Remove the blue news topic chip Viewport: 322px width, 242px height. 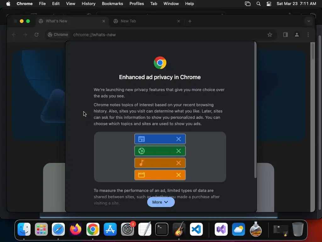pyautogui.click(x=179, y=139)
